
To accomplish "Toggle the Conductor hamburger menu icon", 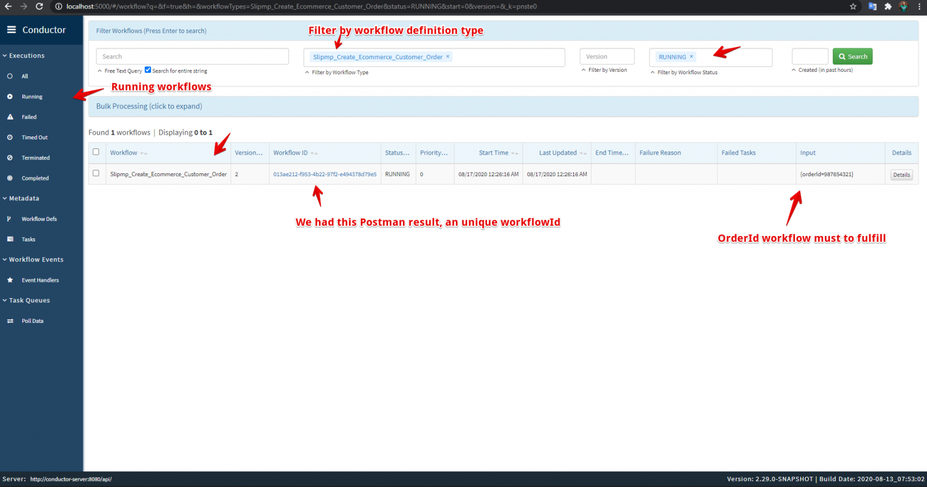I will tap(11, 30).
